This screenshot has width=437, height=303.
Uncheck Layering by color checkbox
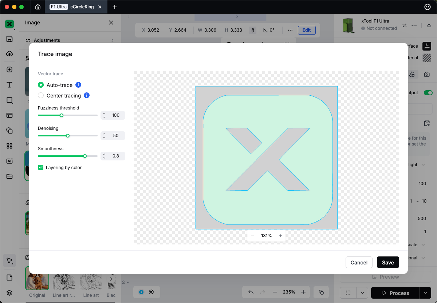tap(41, 168)
